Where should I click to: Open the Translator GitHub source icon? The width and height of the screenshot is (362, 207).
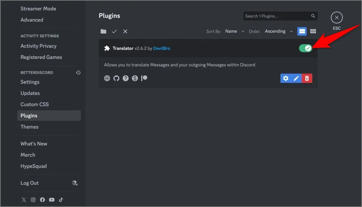click(x=116, y=78)
